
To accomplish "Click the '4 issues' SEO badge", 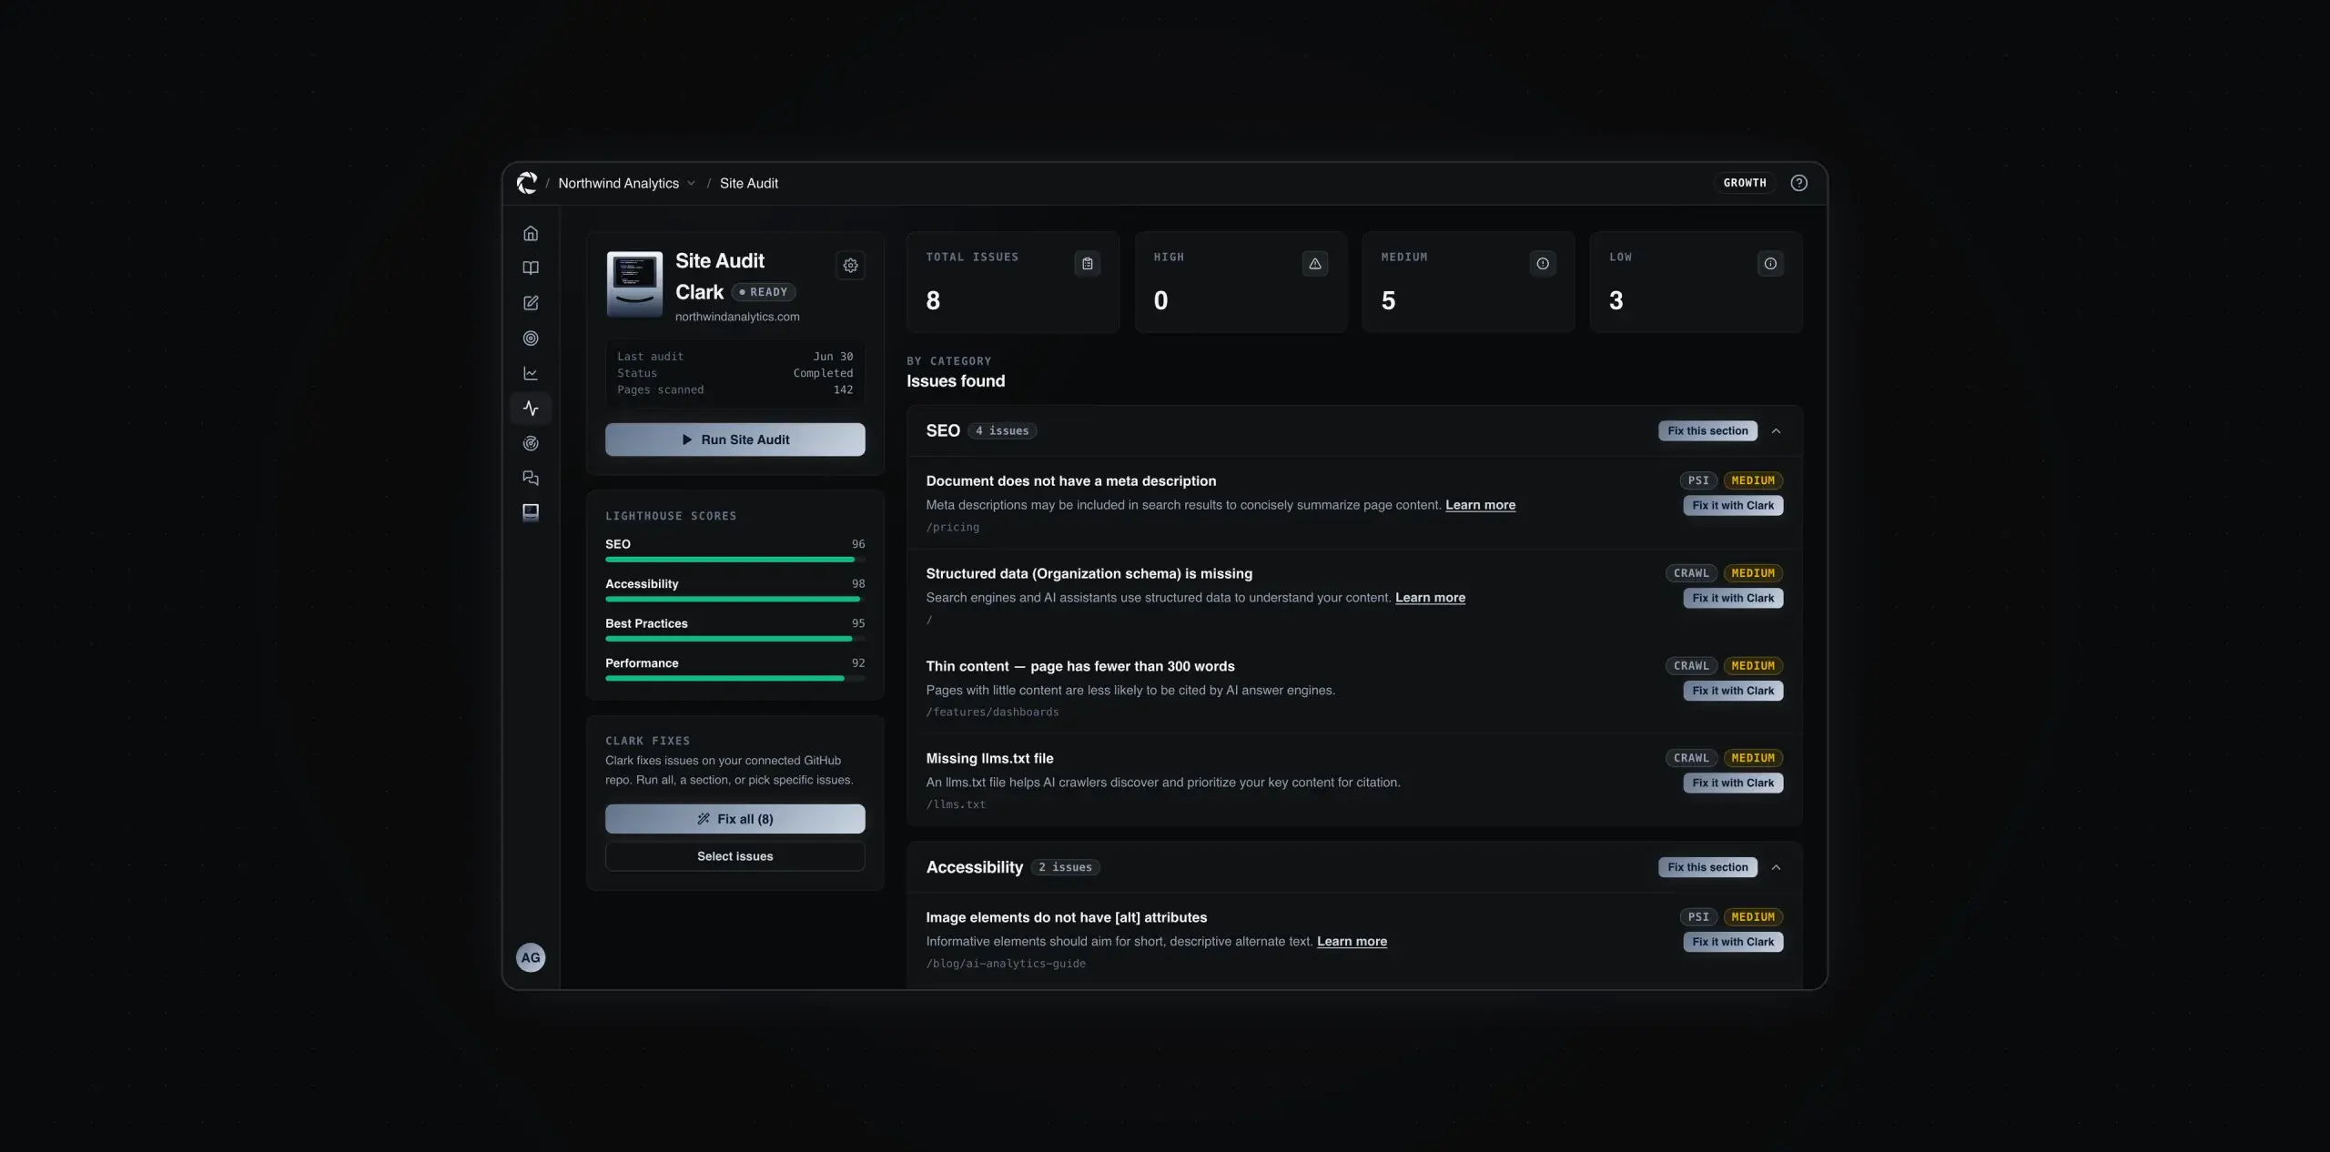I will pyautogui.click(x=1002, y=431).
